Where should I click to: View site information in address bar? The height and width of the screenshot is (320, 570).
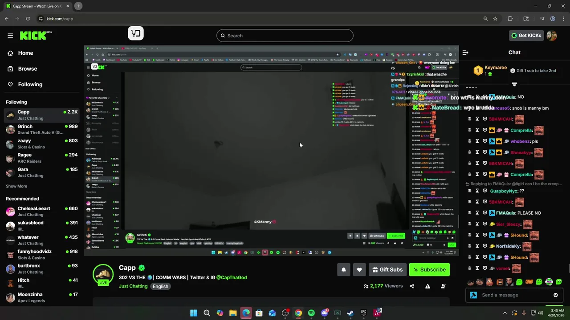(41, 19)
